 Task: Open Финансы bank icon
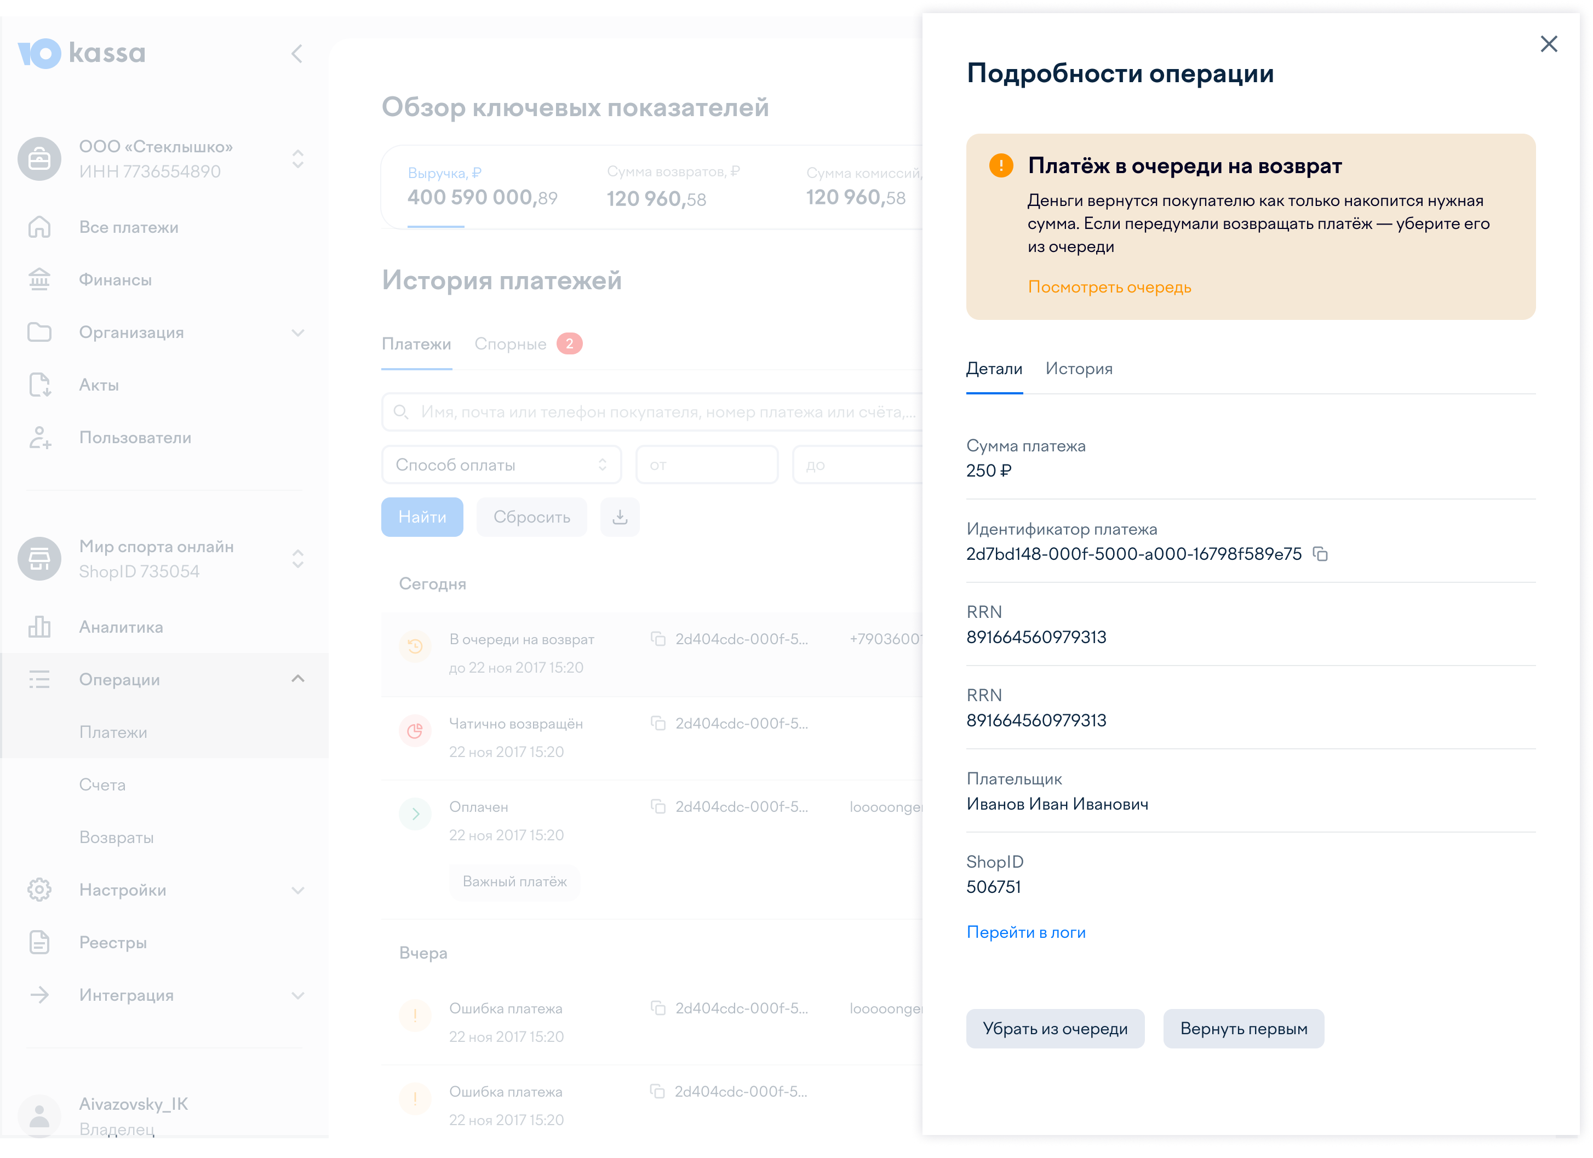tap(39, 280)
